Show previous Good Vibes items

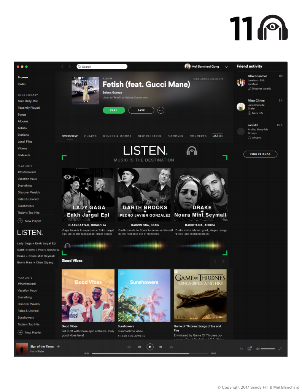tap(215, 262)
